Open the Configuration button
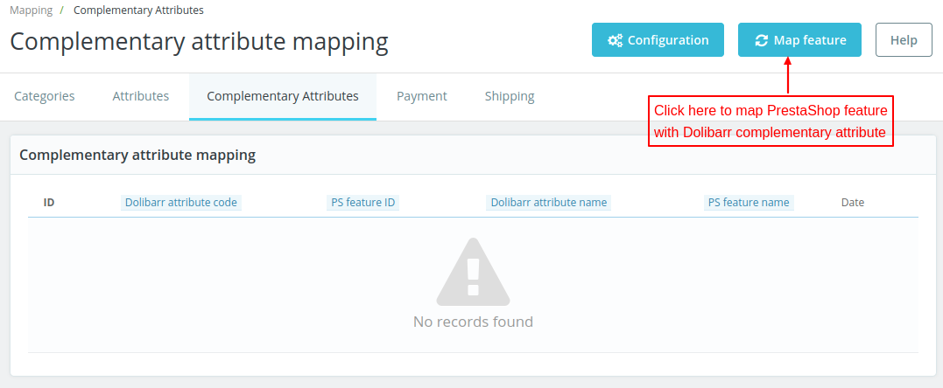Screen dimensions: 943x388 pyautogui.click(x=658, y=40)
